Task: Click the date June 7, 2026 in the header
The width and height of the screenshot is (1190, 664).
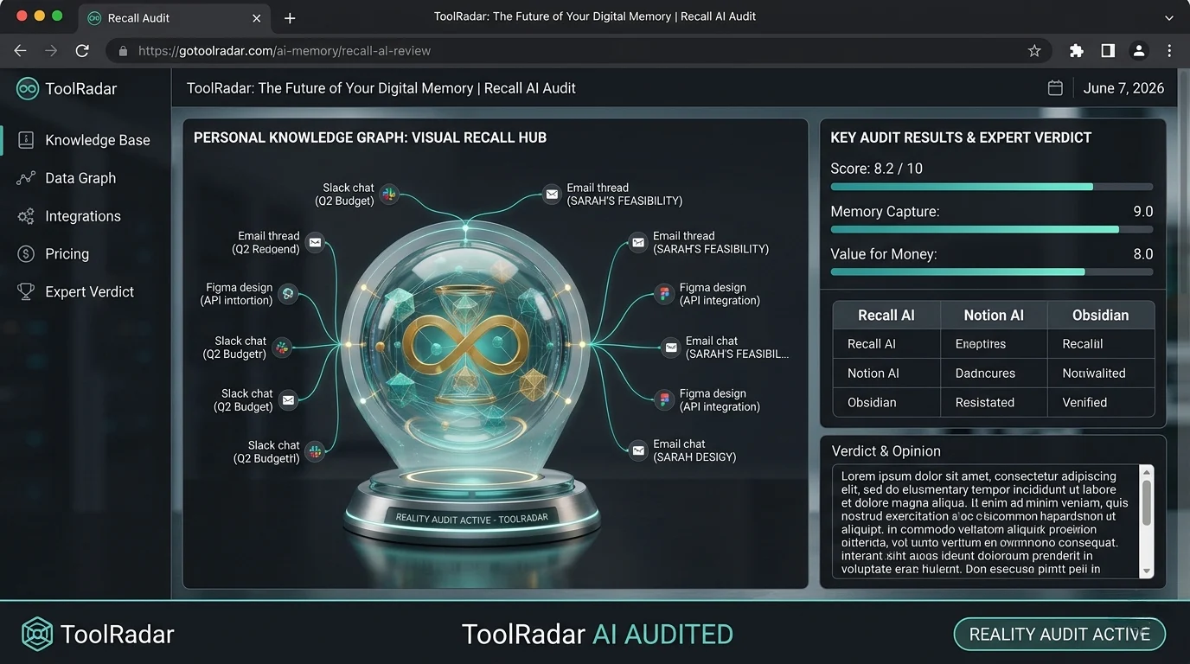Action: (1123, 88)
